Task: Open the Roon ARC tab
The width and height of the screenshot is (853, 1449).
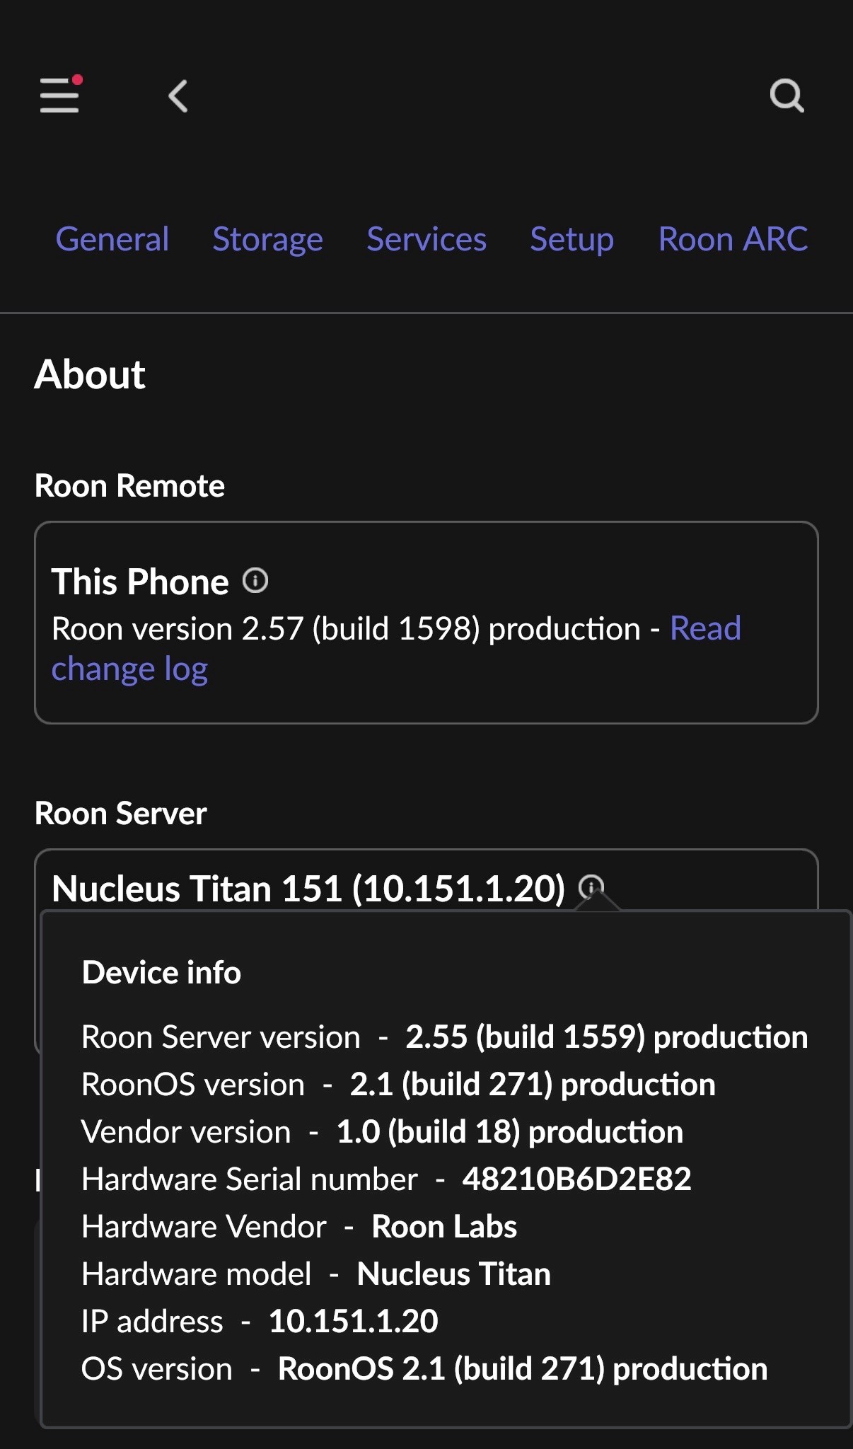Action: pos(733,239)
